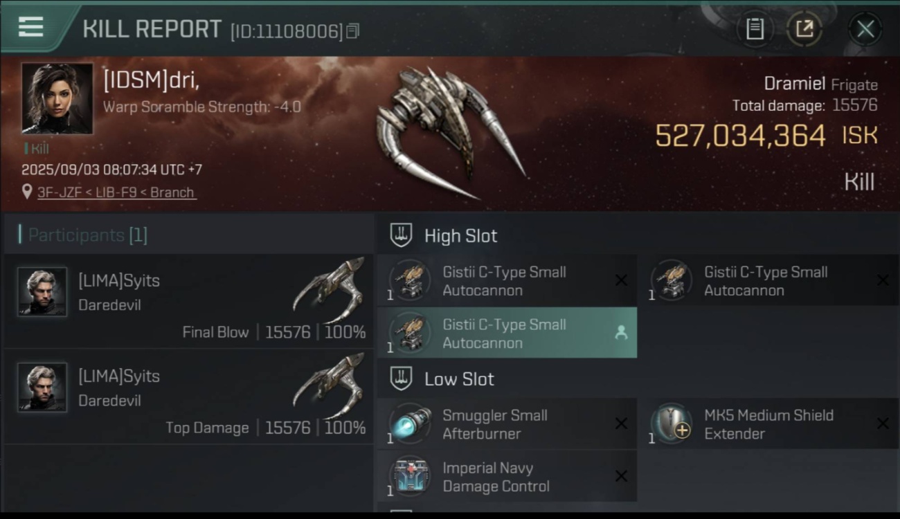
Task: Select the highlighted Gistii C-Type Autocannon
Action: pyautogui.click(x=507, y=333)
